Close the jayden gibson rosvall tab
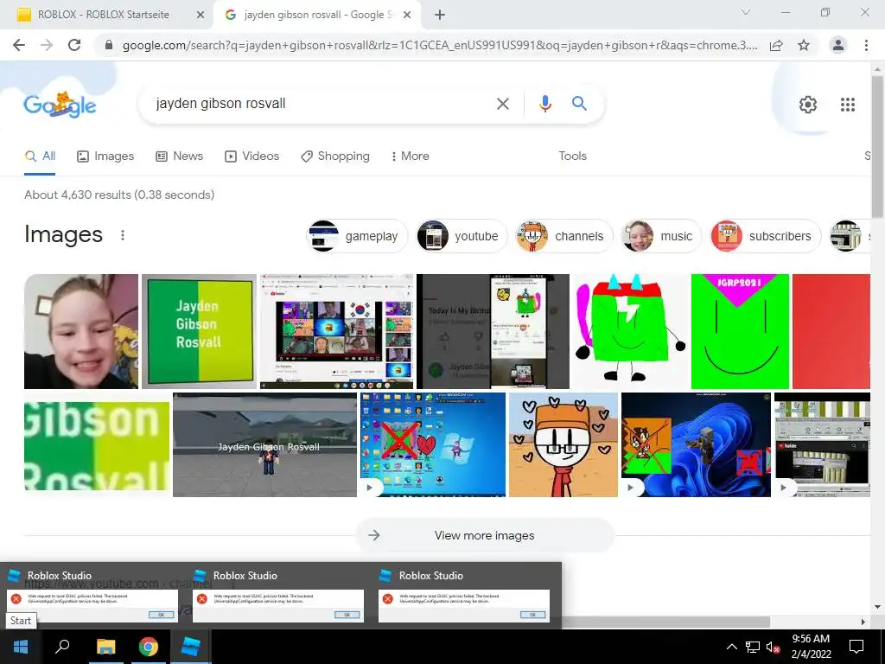This screenshot has width=885, height=664. click(407, 15)
